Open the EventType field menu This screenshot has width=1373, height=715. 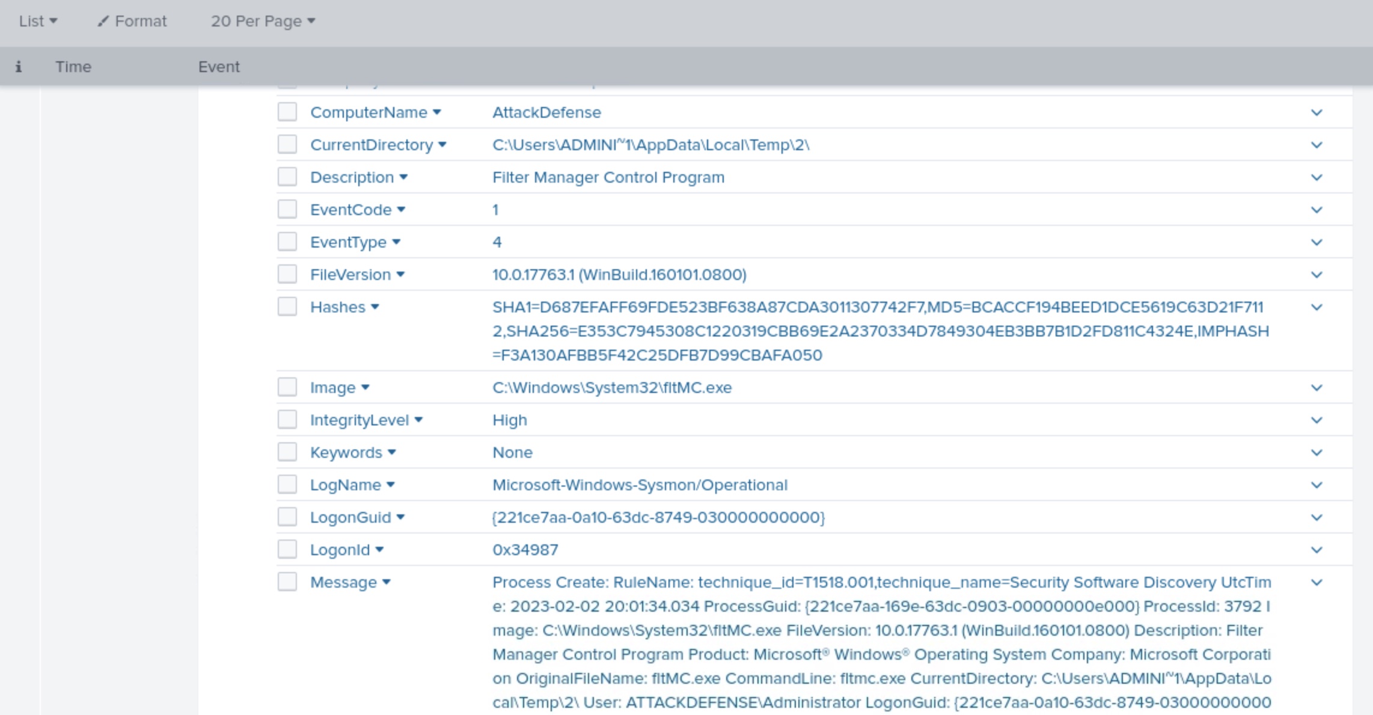[x=355, y=242]
